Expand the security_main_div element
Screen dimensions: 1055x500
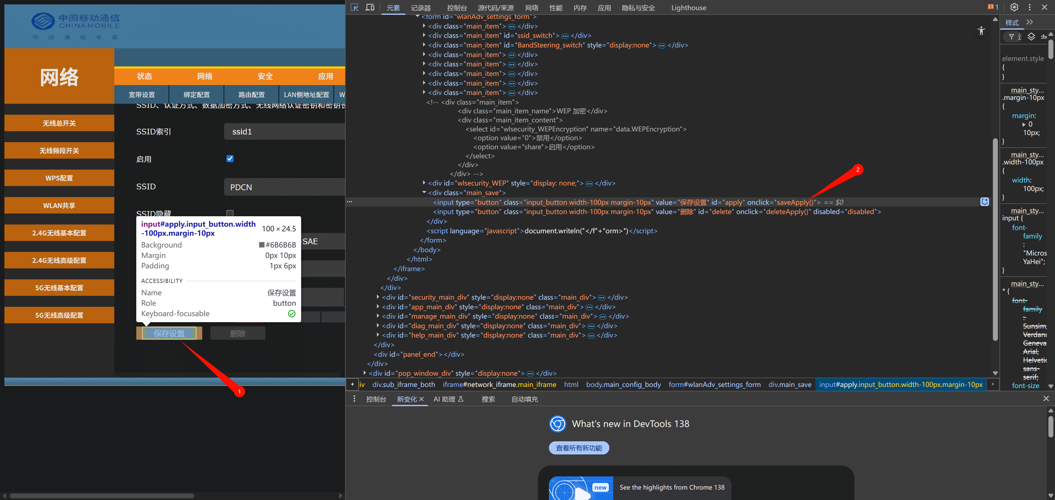pyautogui.click(x=378, y=297)
